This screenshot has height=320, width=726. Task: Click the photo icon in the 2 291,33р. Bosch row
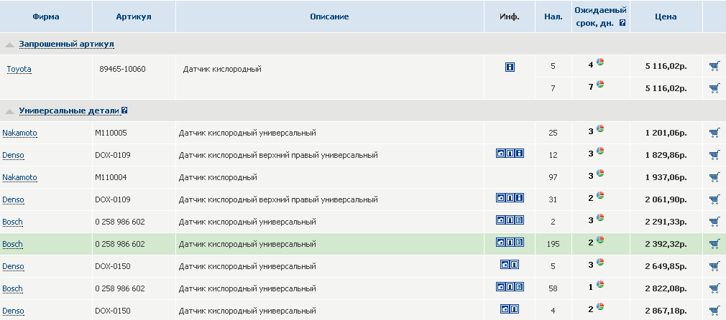pos(501,221)
